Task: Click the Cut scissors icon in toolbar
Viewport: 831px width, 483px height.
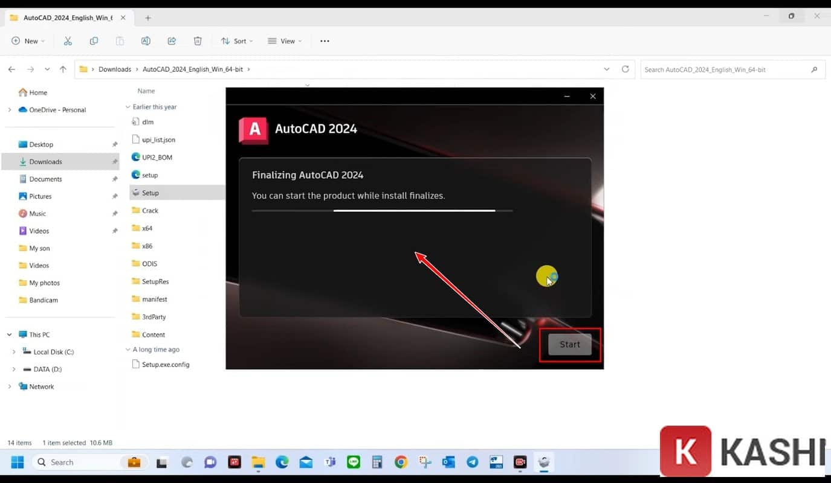Action: [68, 41]
